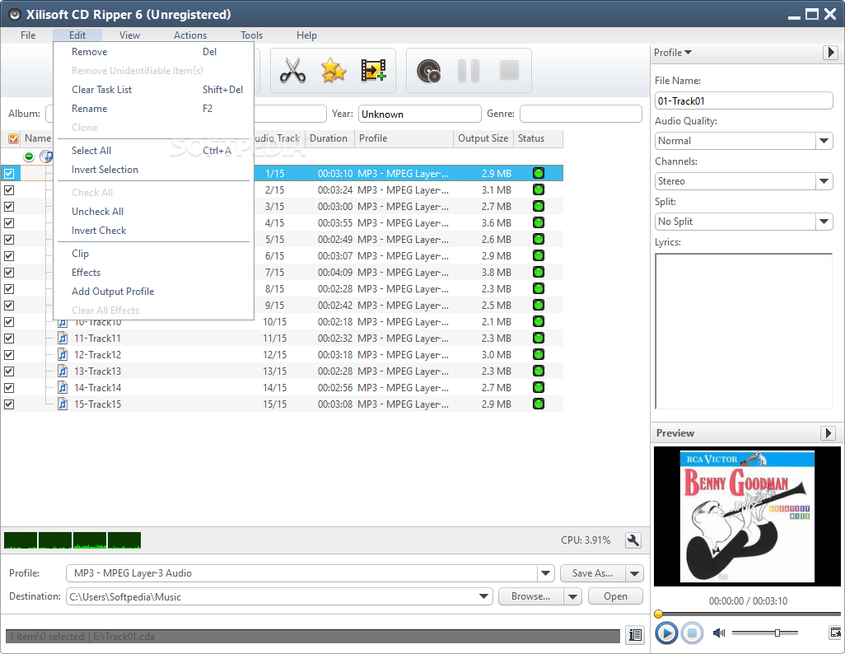Click green status icon for track 1/15
Screen dimensions: 845x654
[539, 173]
